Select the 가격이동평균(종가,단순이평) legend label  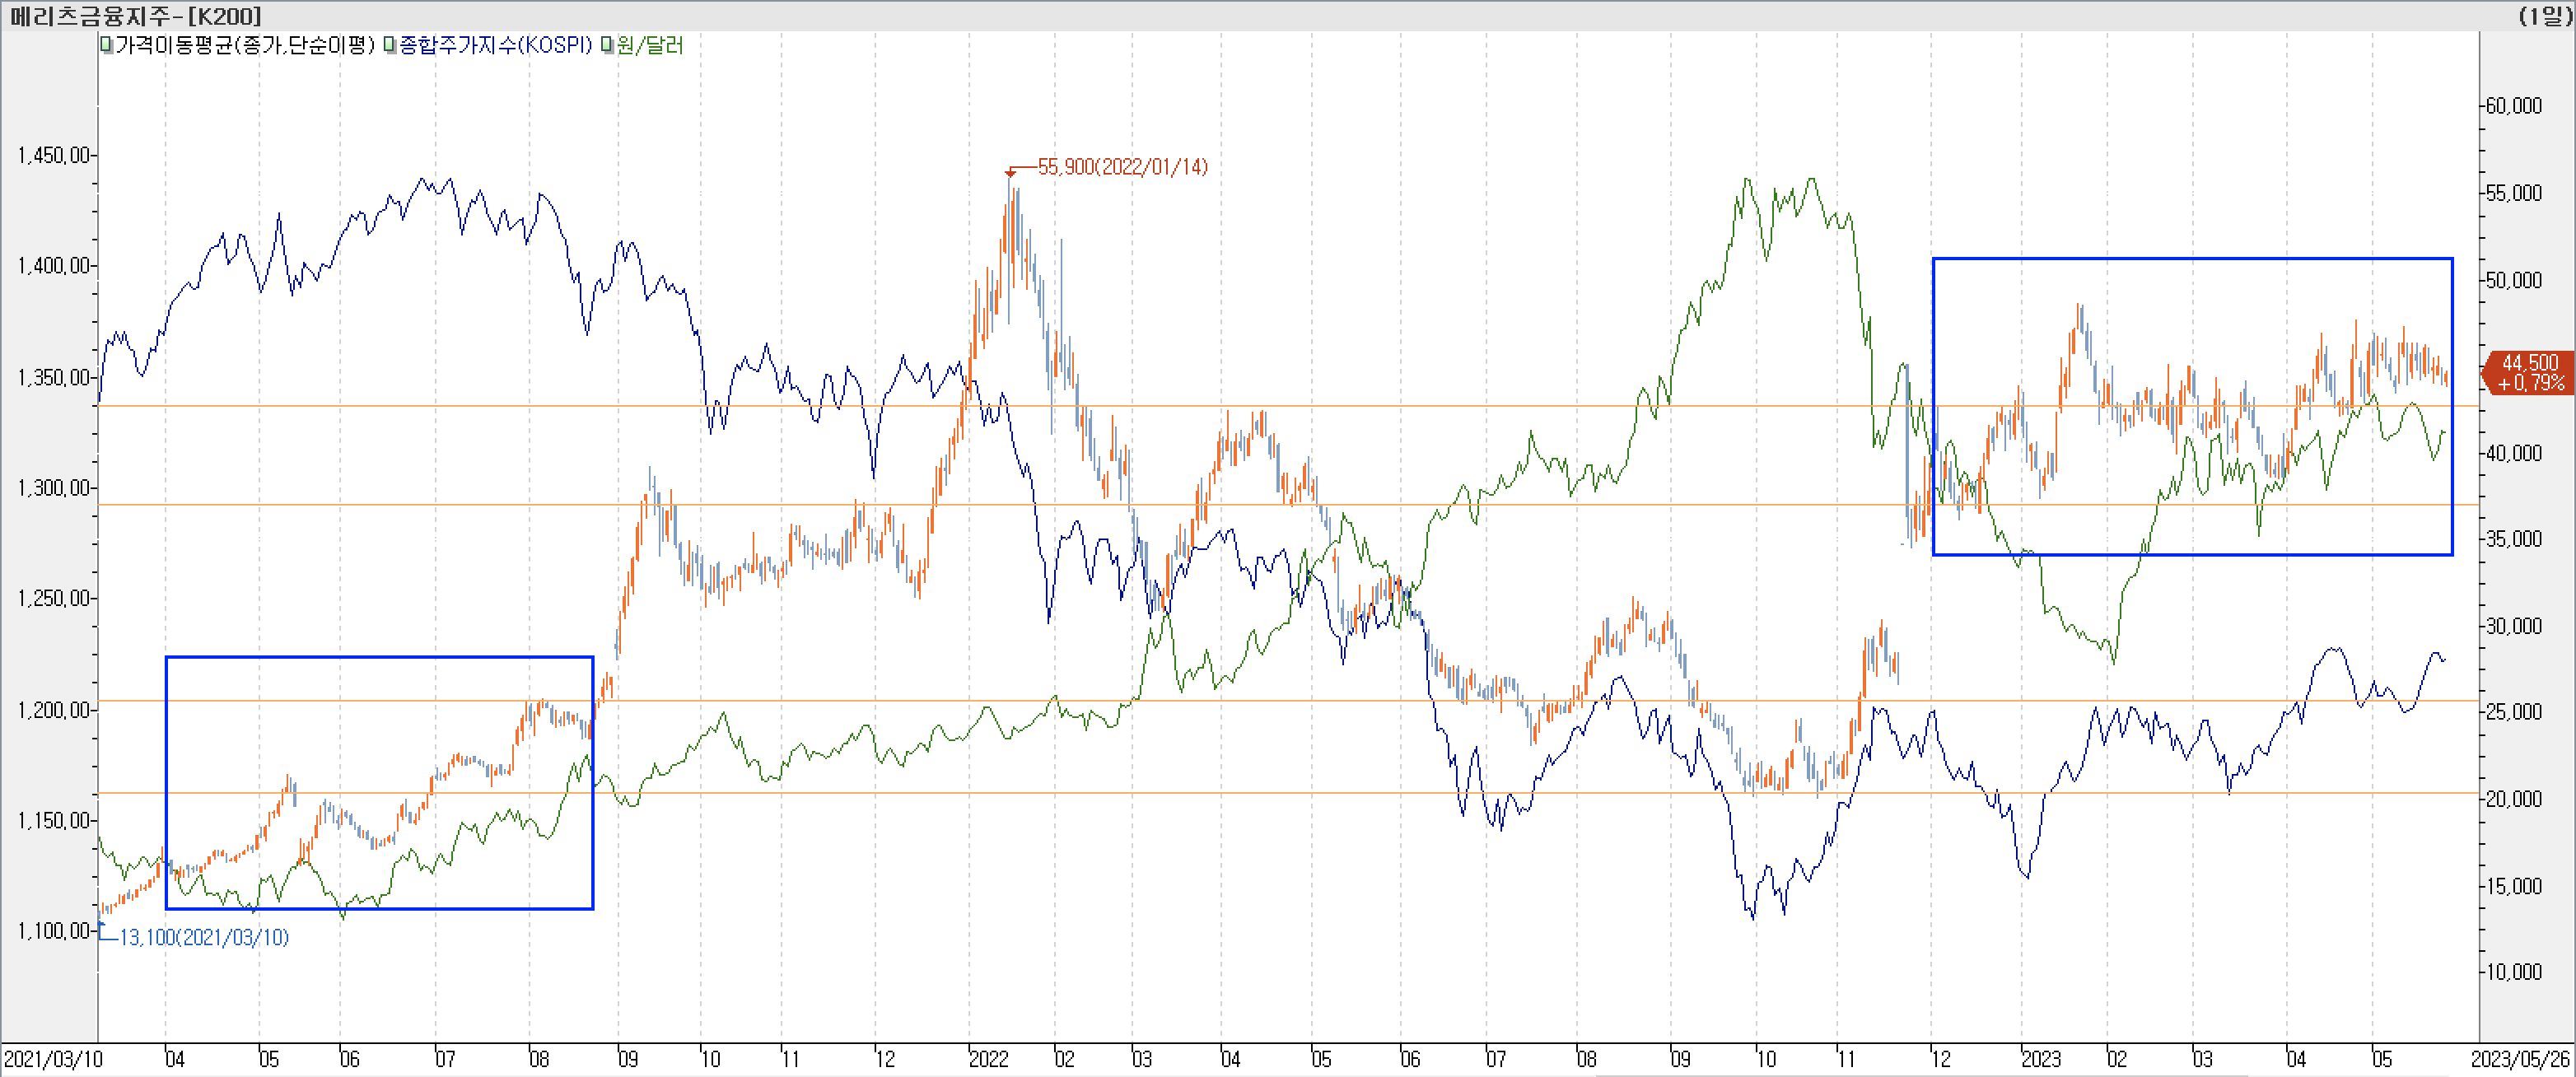245,45
